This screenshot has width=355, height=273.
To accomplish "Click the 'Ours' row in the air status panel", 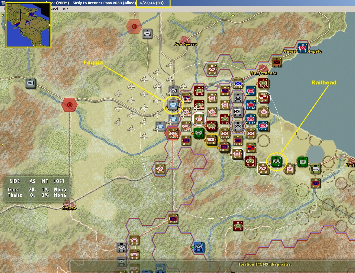I will point(37,190).
